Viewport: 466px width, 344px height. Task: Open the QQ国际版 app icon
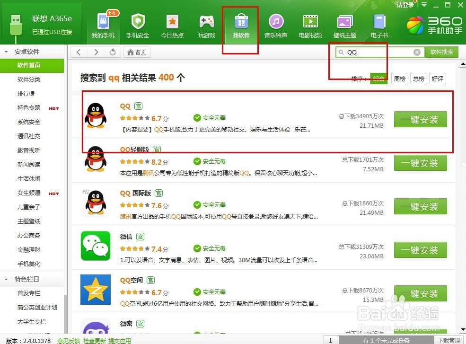tap(96, 203)
